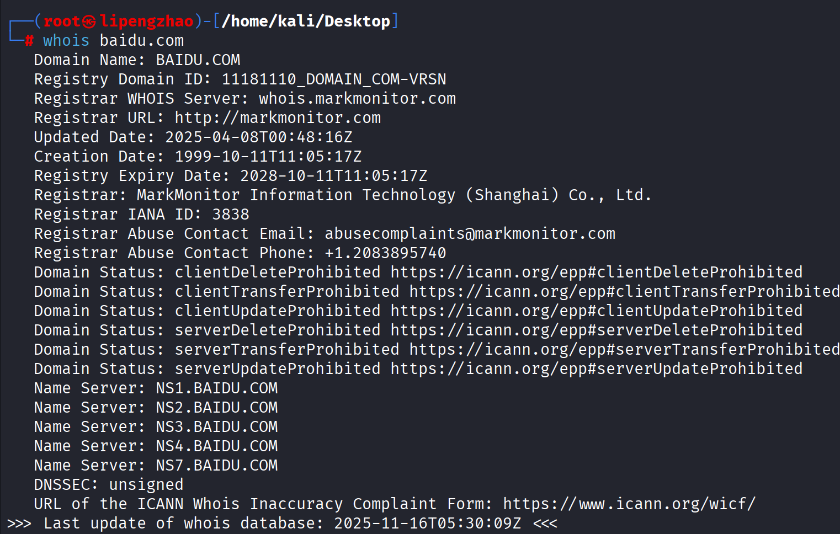840x534 pixels.
Task: Click the root username in the prompt
Action: coord(62,22)
